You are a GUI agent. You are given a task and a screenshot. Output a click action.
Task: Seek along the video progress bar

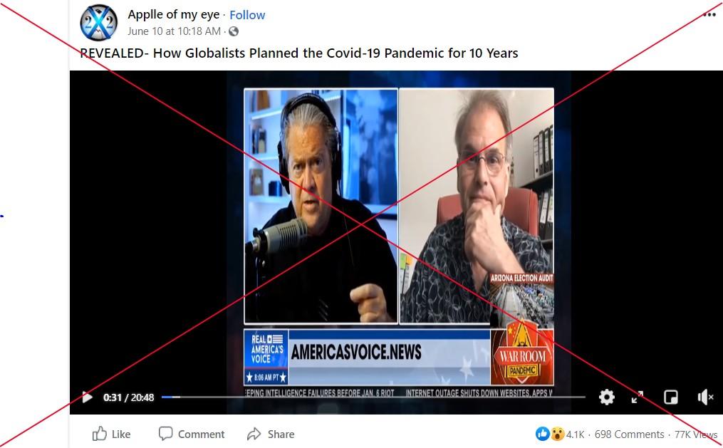tap(373, 397)
